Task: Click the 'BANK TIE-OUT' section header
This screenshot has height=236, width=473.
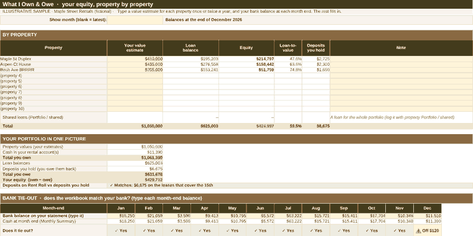Action: pos(236,198)
